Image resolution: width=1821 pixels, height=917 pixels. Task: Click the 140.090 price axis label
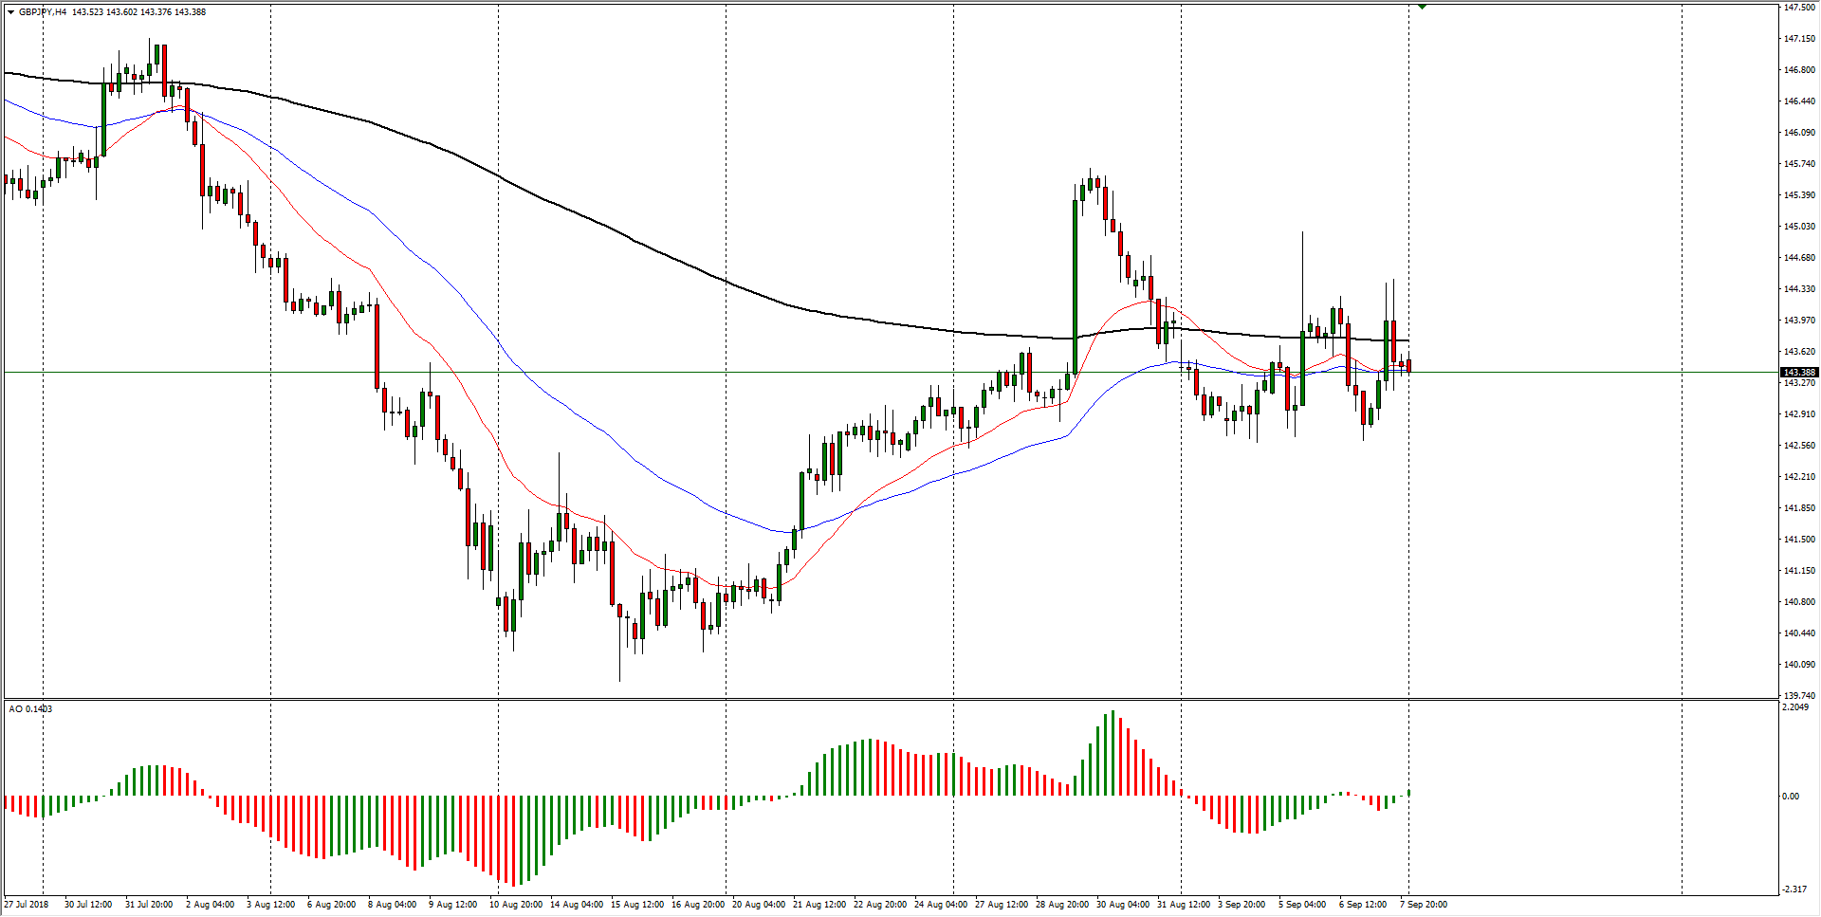(x=1799, y=665)
